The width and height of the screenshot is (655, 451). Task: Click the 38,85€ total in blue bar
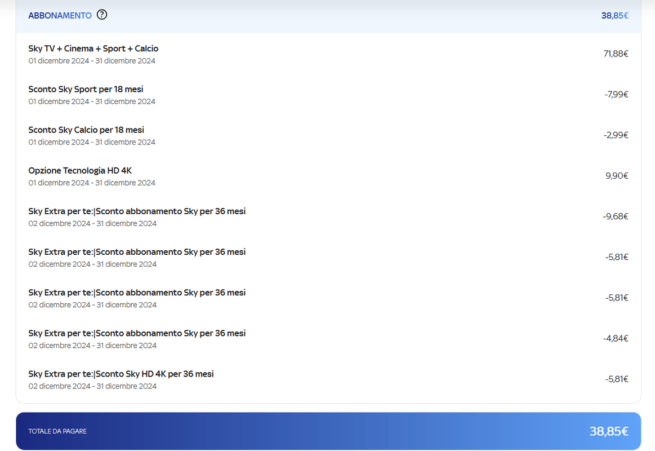[609, 431]
